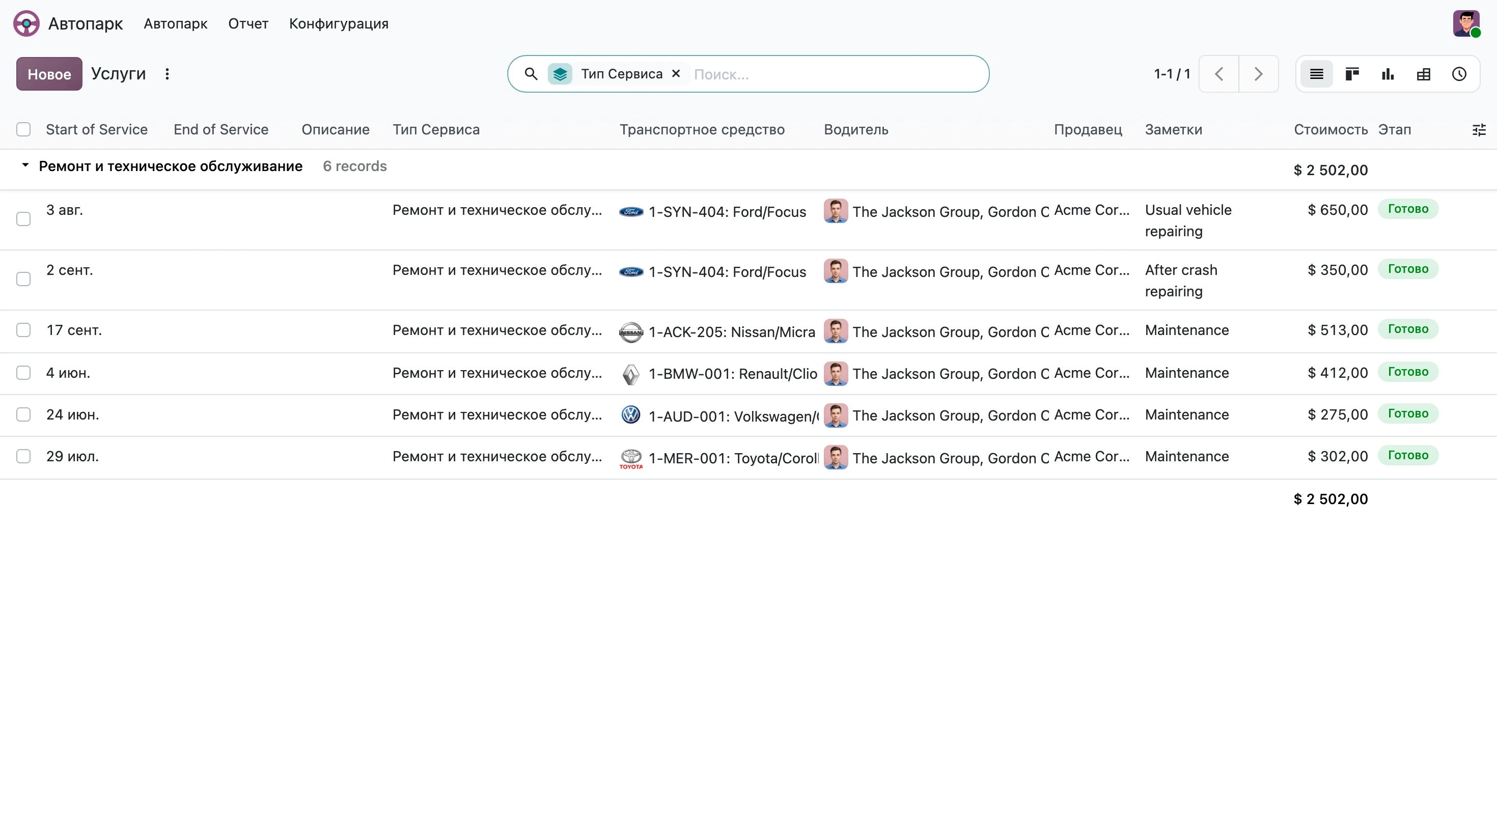Sort by Водитель column header
The image size is (1497, 835).
tap(856, 130)
